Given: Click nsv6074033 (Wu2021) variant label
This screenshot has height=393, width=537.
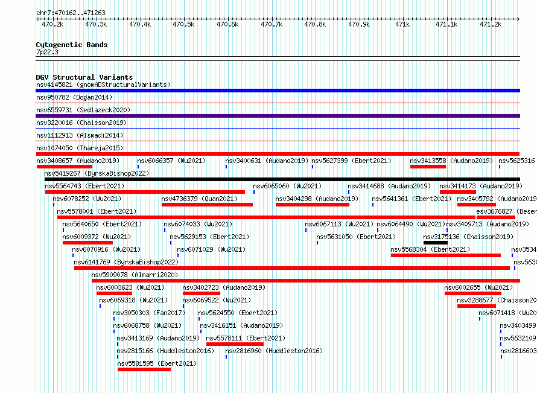Looking at the screenshot, I should click(x=198, y=224).
